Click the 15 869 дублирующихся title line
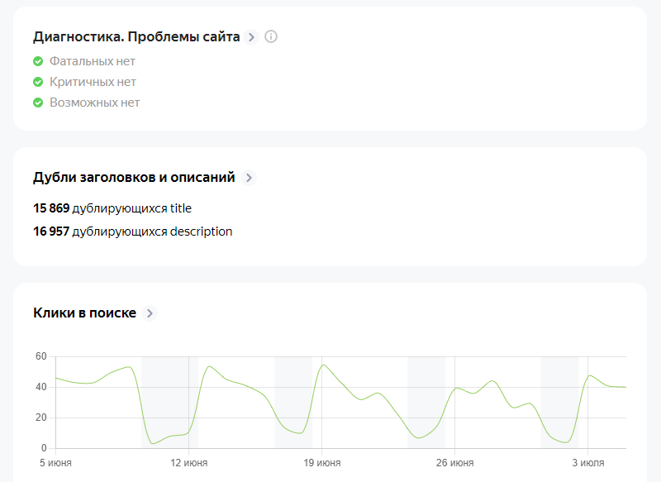 [112, 208]
